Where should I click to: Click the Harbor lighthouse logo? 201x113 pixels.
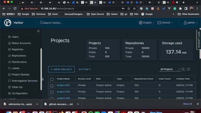pos(8,23)
